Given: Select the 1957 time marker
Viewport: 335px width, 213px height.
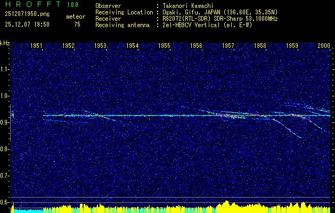Looking at the screenshot, I should 228,46.
